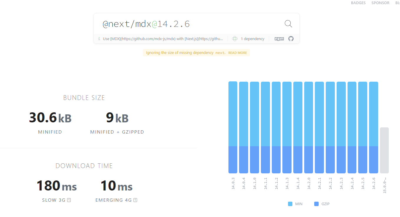The height and width of the screenshot is (217, 400).
Task: Click READ MORE about missing dependency
Action: click(x=238, y=53)
